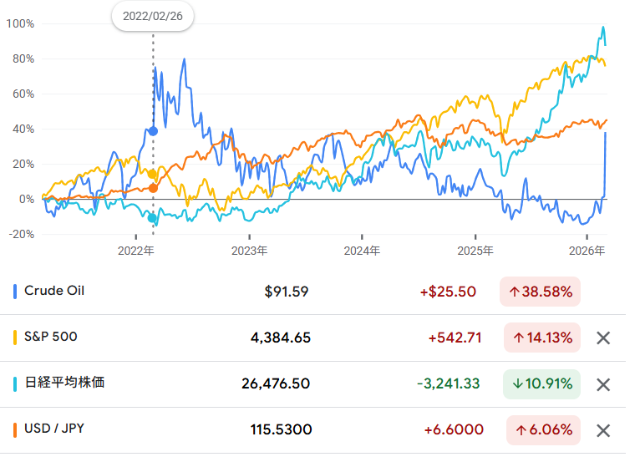This screenshot has height=462, width=640.
Task: Remove USD / JPY from the comparison
Action: 603,430
